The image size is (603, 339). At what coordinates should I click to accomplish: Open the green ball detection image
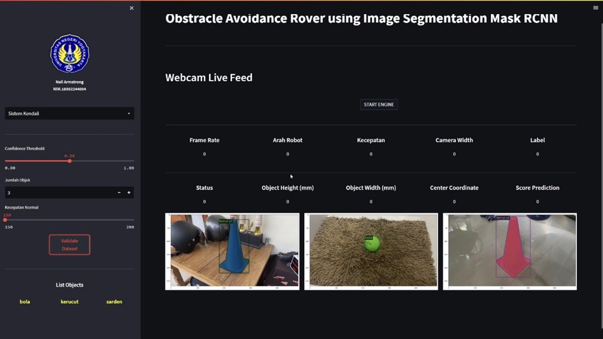371,252
